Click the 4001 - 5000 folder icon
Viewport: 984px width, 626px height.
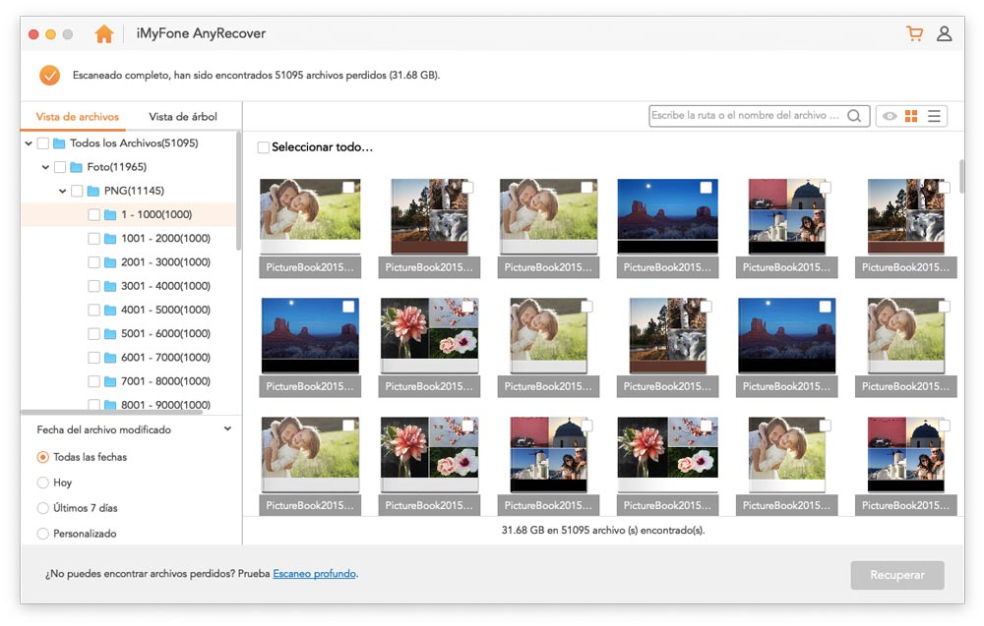click(x=110, y=311)
